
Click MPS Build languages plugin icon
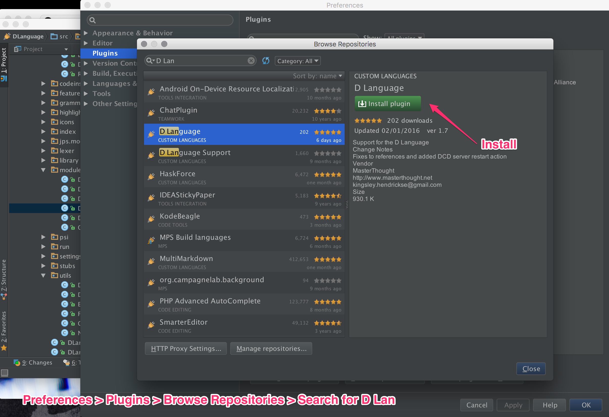click(151, 240)
